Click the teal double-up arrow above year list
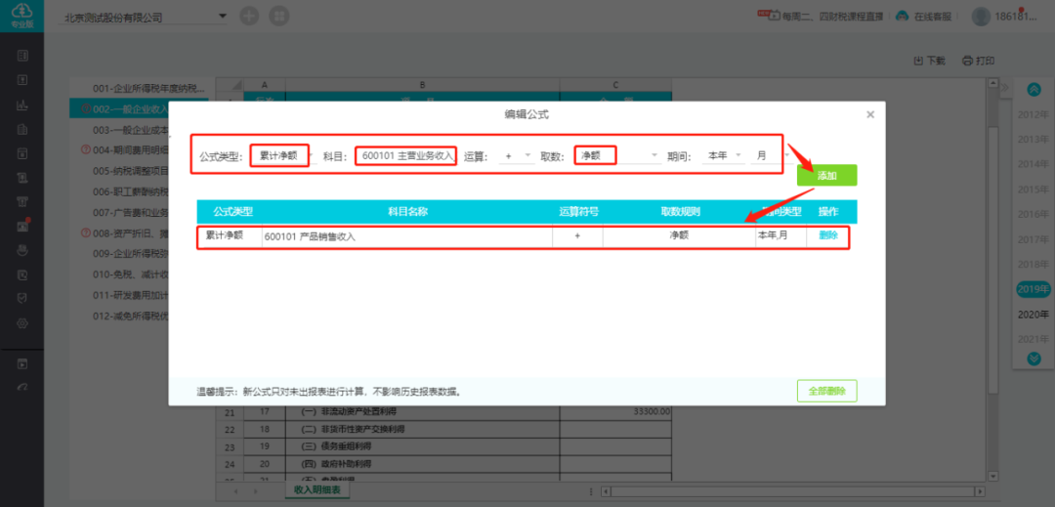The image size is (1055, 507). tap(1034, 89)
